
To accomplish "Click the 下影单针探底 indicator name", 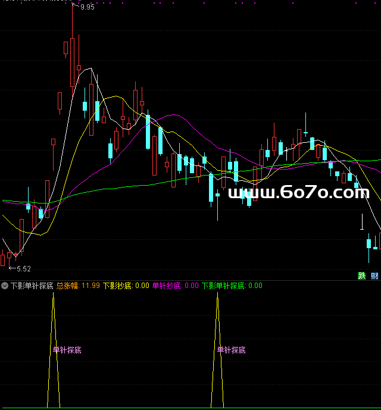I will 32,286.
